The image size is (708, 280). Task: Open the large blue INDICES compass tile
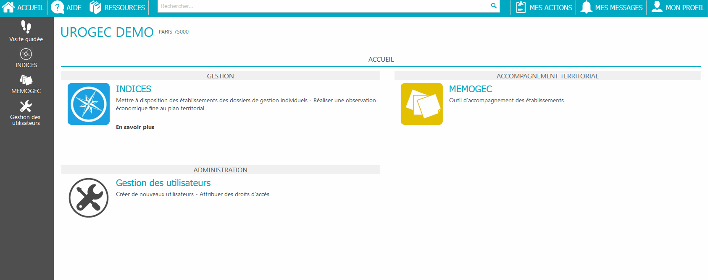[89, 104]
